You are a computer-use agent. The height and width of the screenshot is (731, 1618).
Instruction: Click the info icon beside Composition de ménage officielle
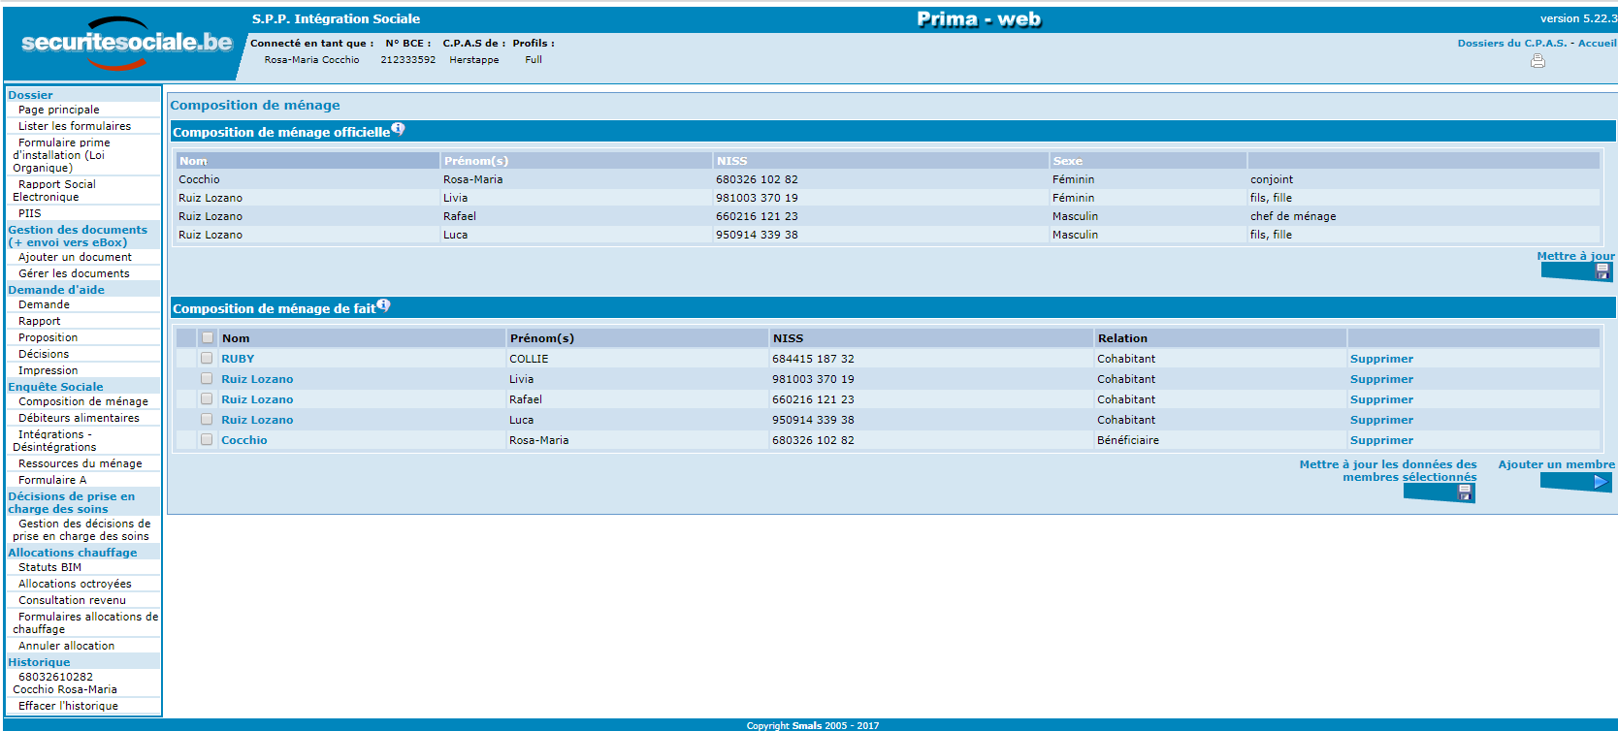pyautogui.click(x=398, y=129)
